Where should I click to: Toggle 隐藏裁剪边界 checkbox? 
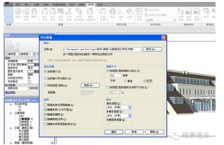click(45, 119)
